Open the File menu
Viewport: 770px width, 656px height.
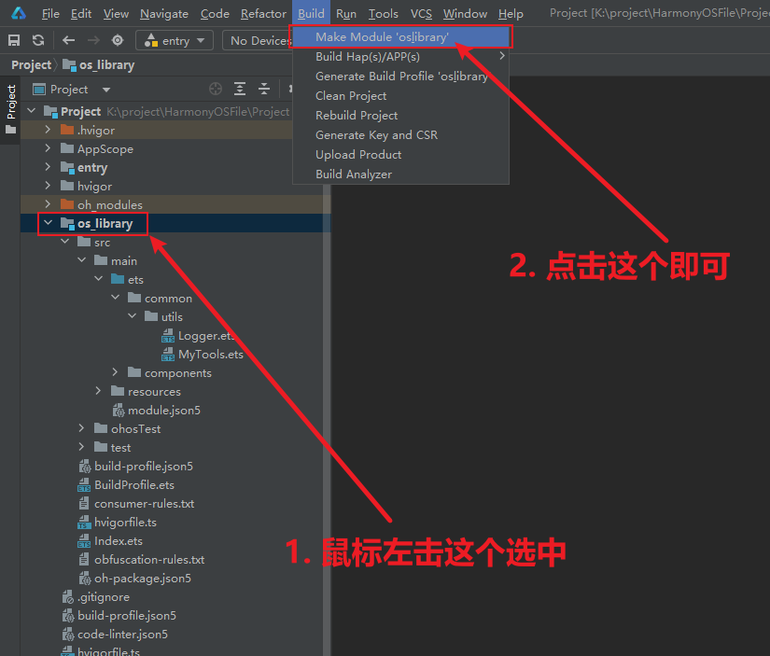click(50, 14)
